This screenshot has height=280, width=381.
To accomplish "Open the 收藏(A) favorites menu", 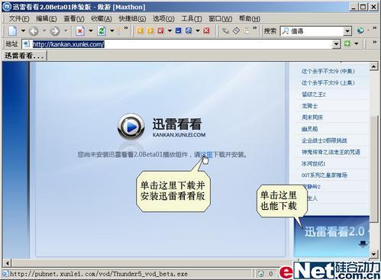I will [102, 18].
